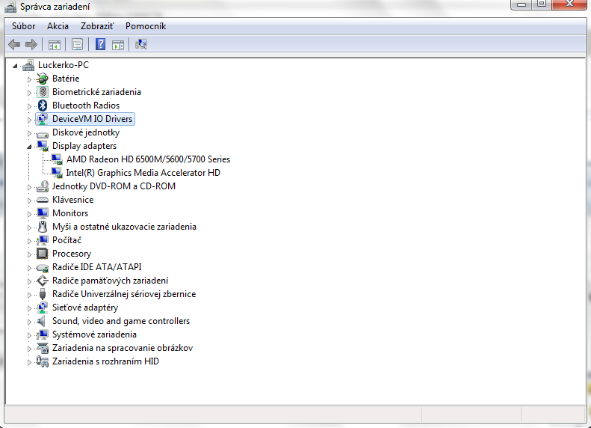
Task: Click the Luckerko-PC root label
Action: tap(64, 65)
